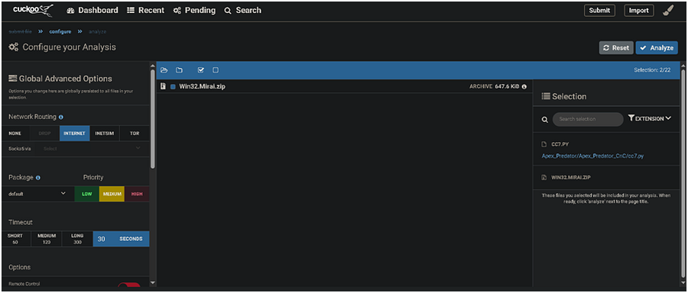Go to Pending tasks
The width and height of the screenshot is (688, 293).
tap(194, 10)
